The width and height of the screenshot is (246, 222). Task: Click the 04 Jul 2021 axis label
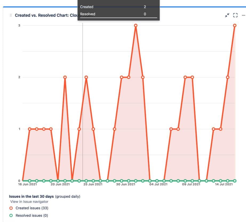click(158, 184)
